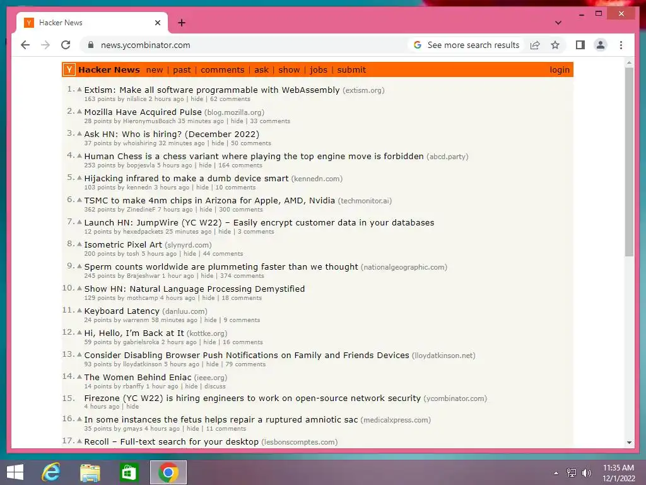Image resolution: width=646 pixels, height=485 pixels.
Task: Upvote Hijacking infrared story
Action: tap(79, 177)
